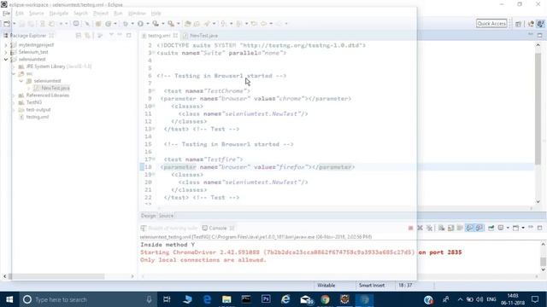
Task: Open the Action Center notification icon
Action: point(535,299)
